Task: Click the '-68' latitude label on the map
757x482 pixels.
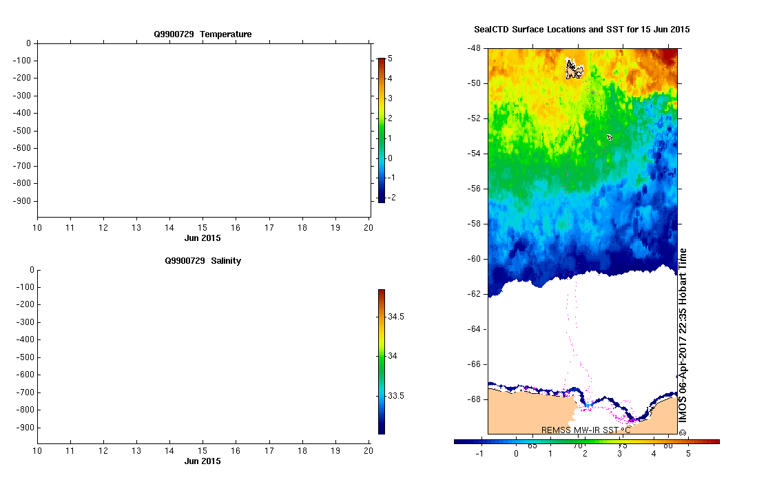Action: tap(474, 399)
